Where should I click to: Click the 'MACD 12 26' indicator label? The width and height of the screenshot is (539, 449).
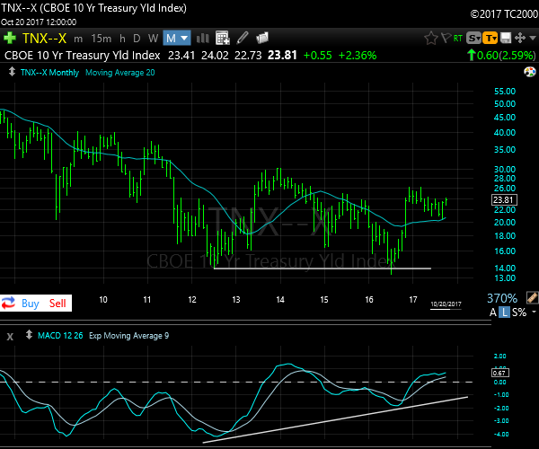click(x=60, y=336)
